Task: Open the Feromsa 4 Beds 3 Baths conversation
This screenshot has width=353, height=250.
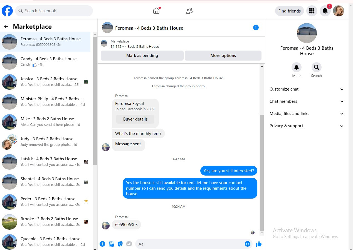Action: click(x=45, y=42)
